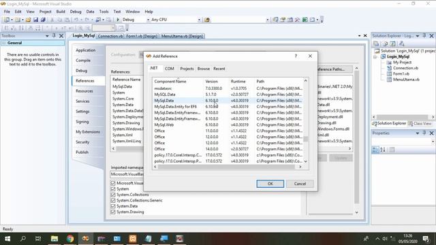This screenshot has height=245, width=436.
Task: Switch to the Projects tab in Add Reference
Action: click(x=187, y=69)
